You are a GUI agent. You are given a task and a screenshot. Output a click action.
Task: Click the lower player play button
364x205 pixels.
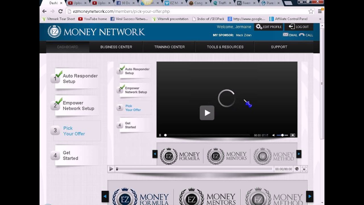[x=111, y=169]
